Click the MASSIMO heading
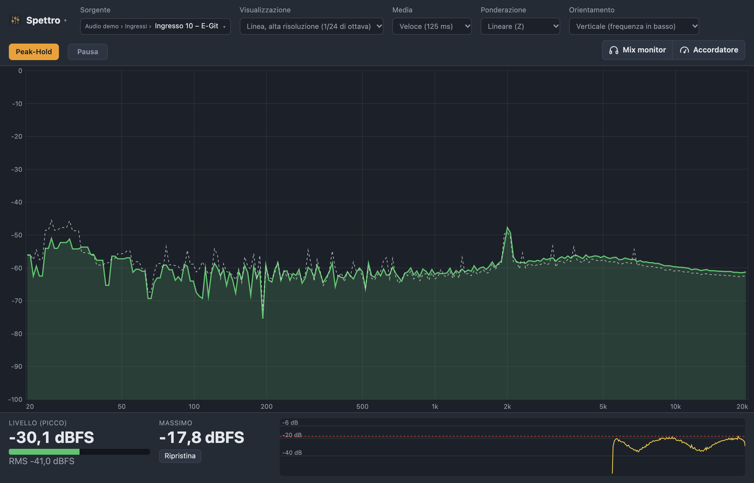Screen dimensions: 754x483 tap(176, 423)
